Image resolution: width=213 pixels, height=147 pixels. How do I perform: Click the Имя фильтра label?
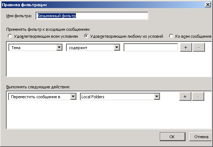[x=19, y=16]
